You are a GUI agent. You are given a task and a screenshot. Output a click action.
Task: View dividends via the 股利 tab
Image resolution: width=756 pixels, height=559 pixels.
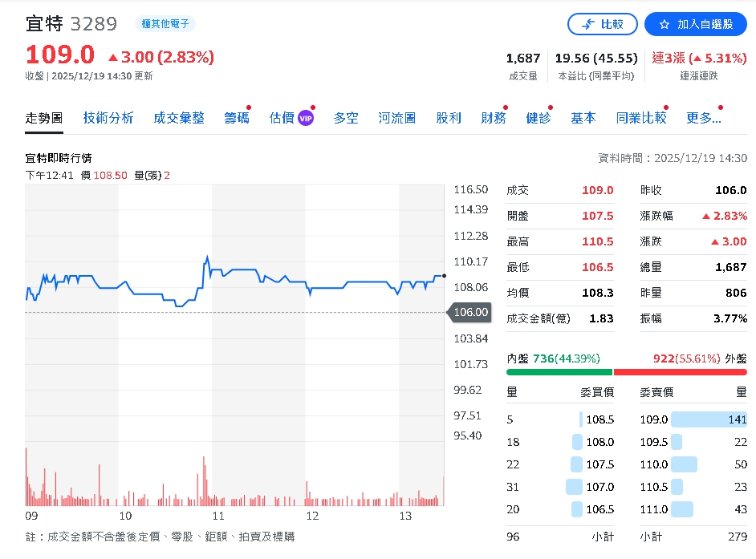click(x=449, y=117)
